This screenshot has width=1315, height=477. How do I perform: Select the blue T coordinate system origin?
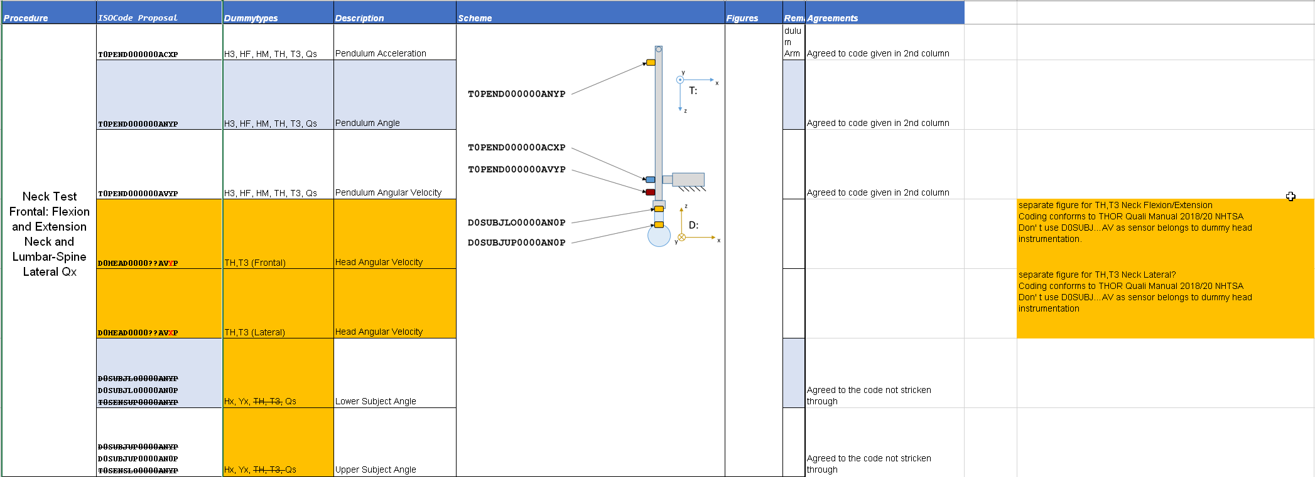pyautogui.click(x=680, y=80)
